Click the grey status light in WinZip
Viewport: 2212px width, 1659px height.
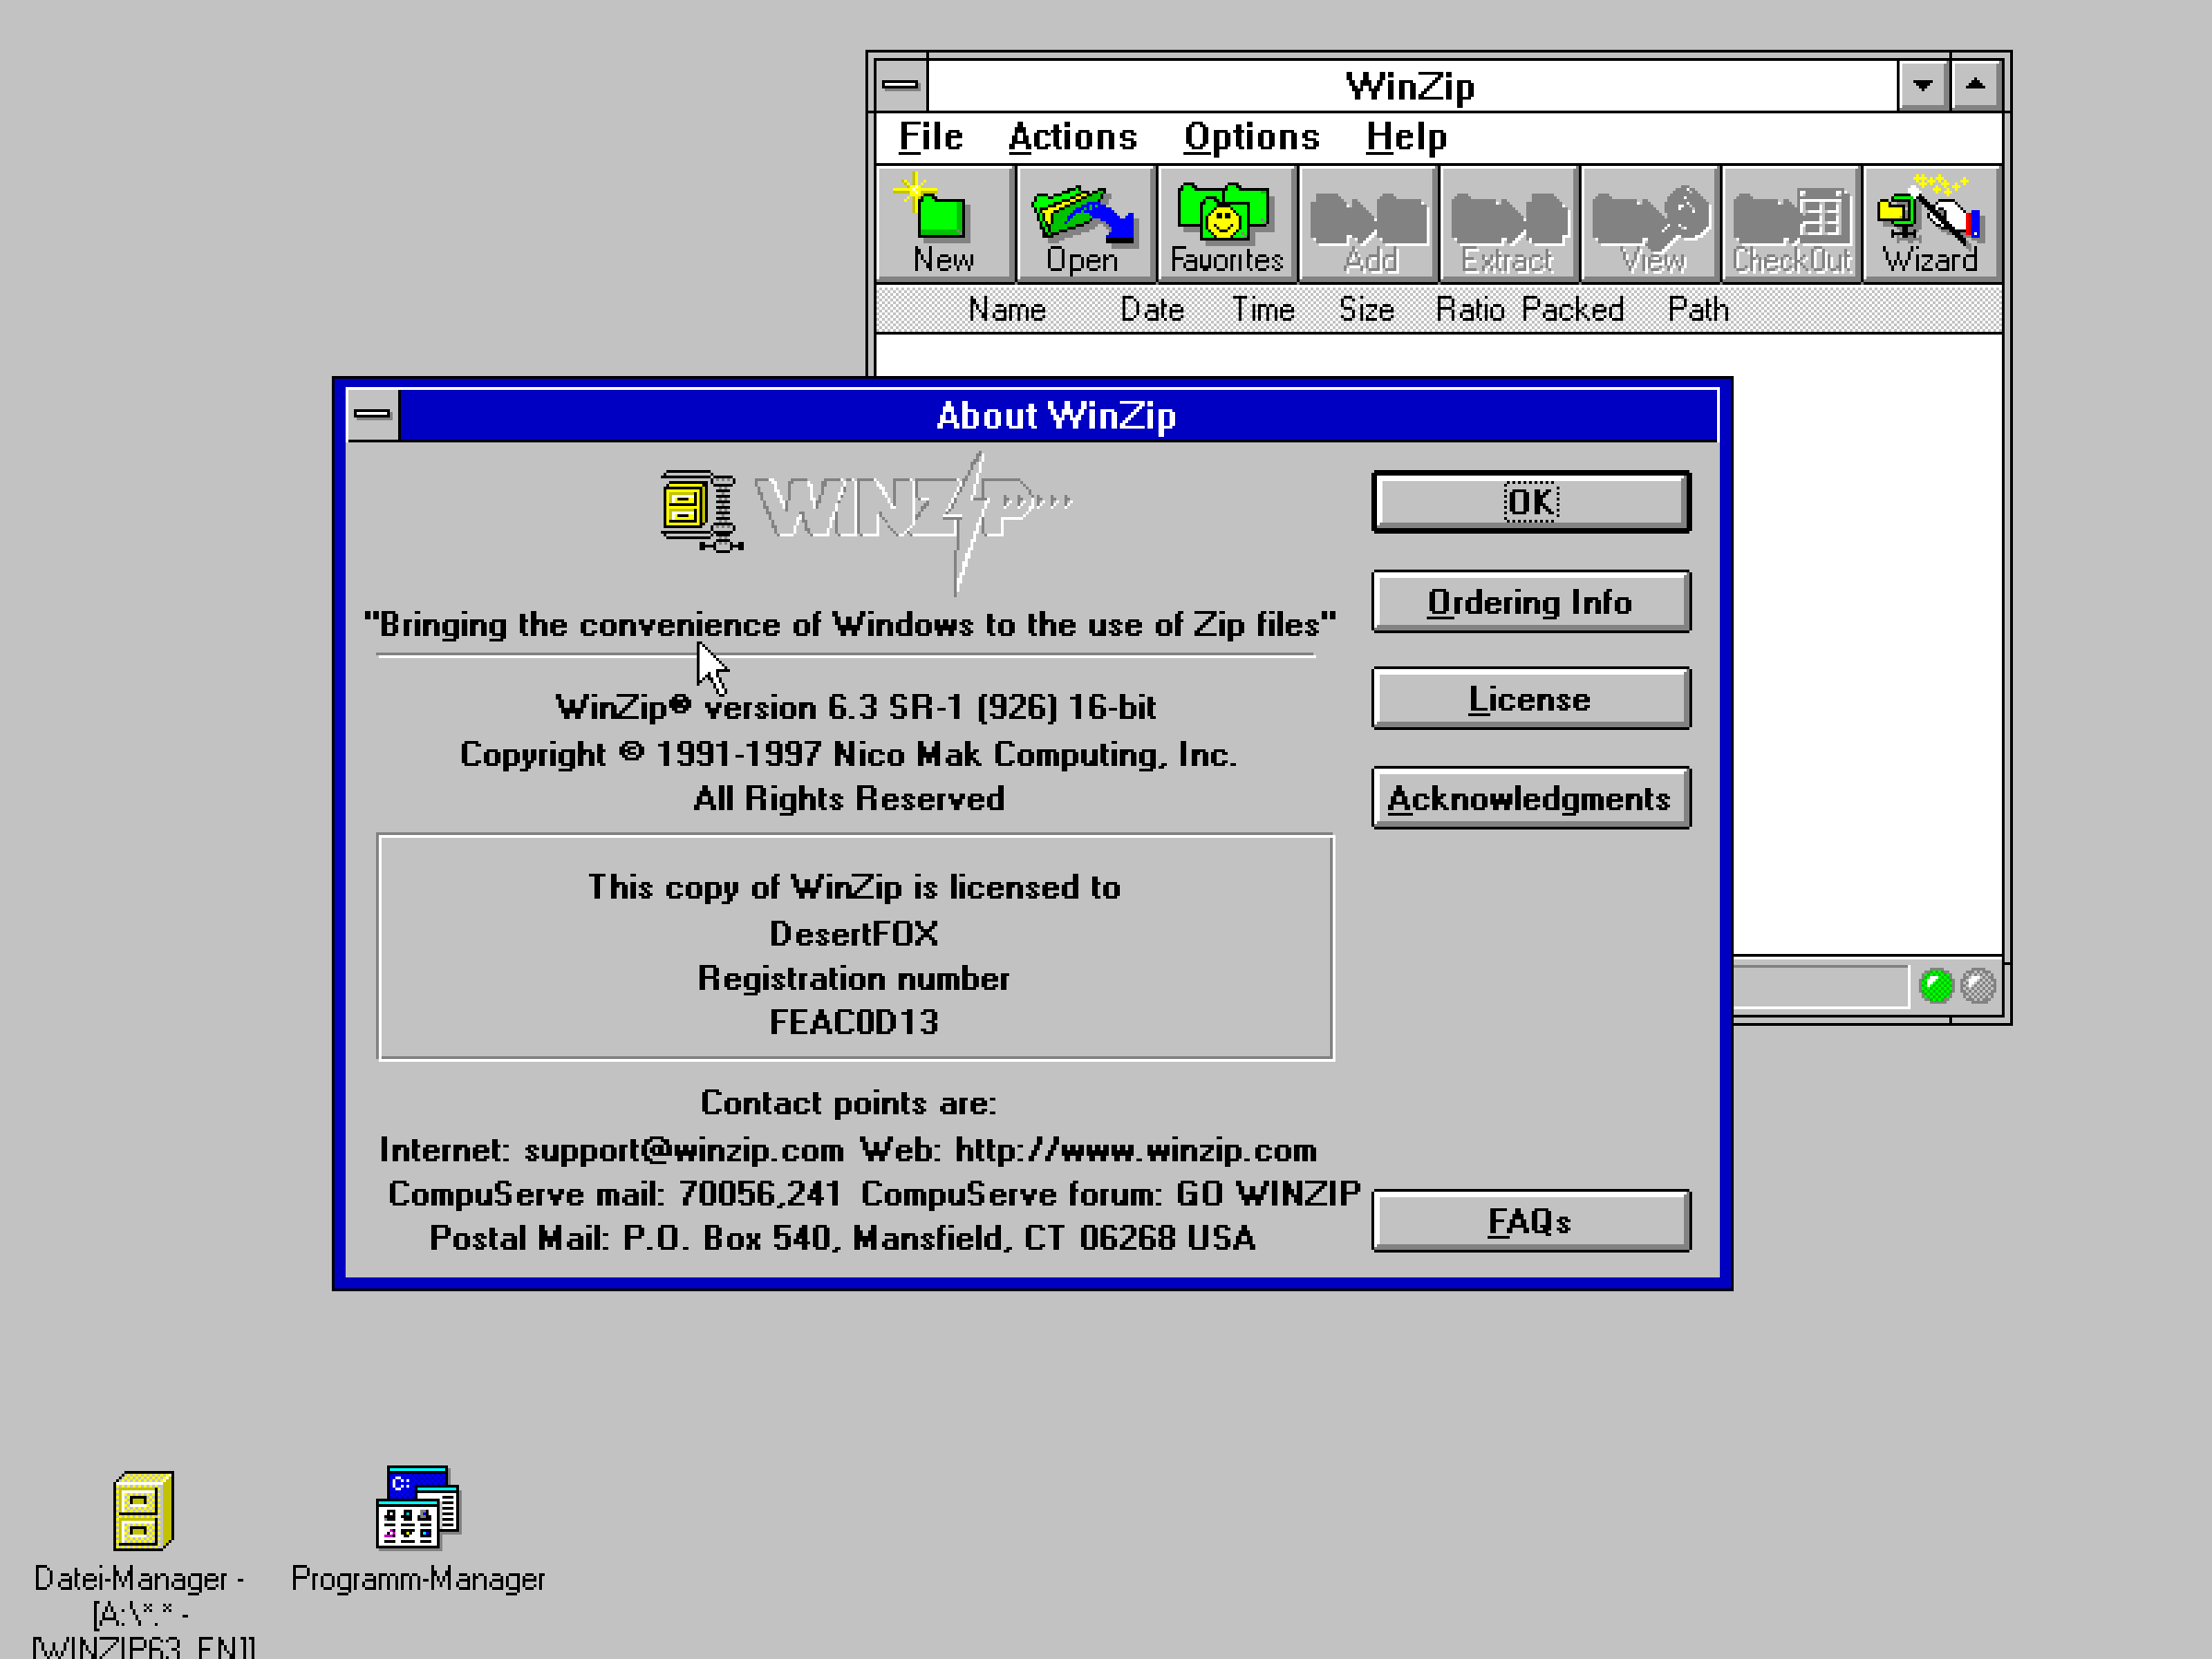coord(1978,986)
